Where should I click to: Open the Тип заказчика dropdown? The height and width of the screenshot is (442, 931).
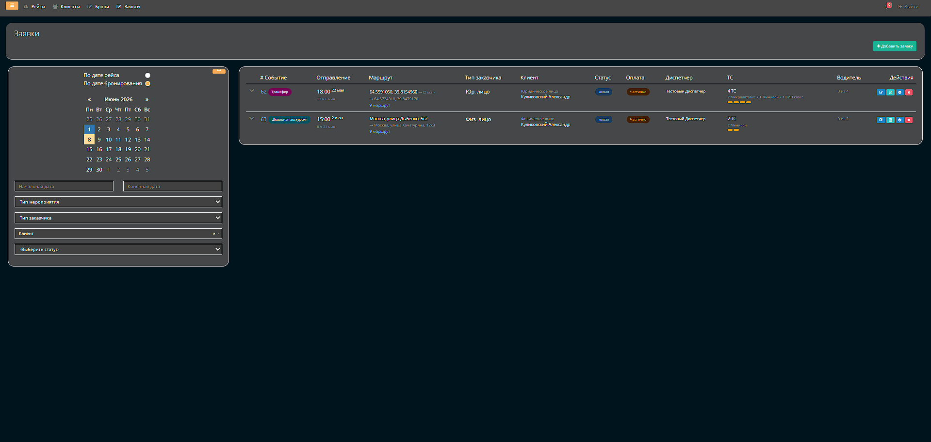tap(118, 218)
